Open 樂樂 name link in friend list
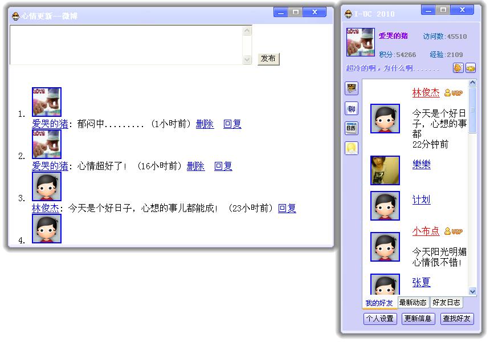490x342 pixels. point(421,164)
